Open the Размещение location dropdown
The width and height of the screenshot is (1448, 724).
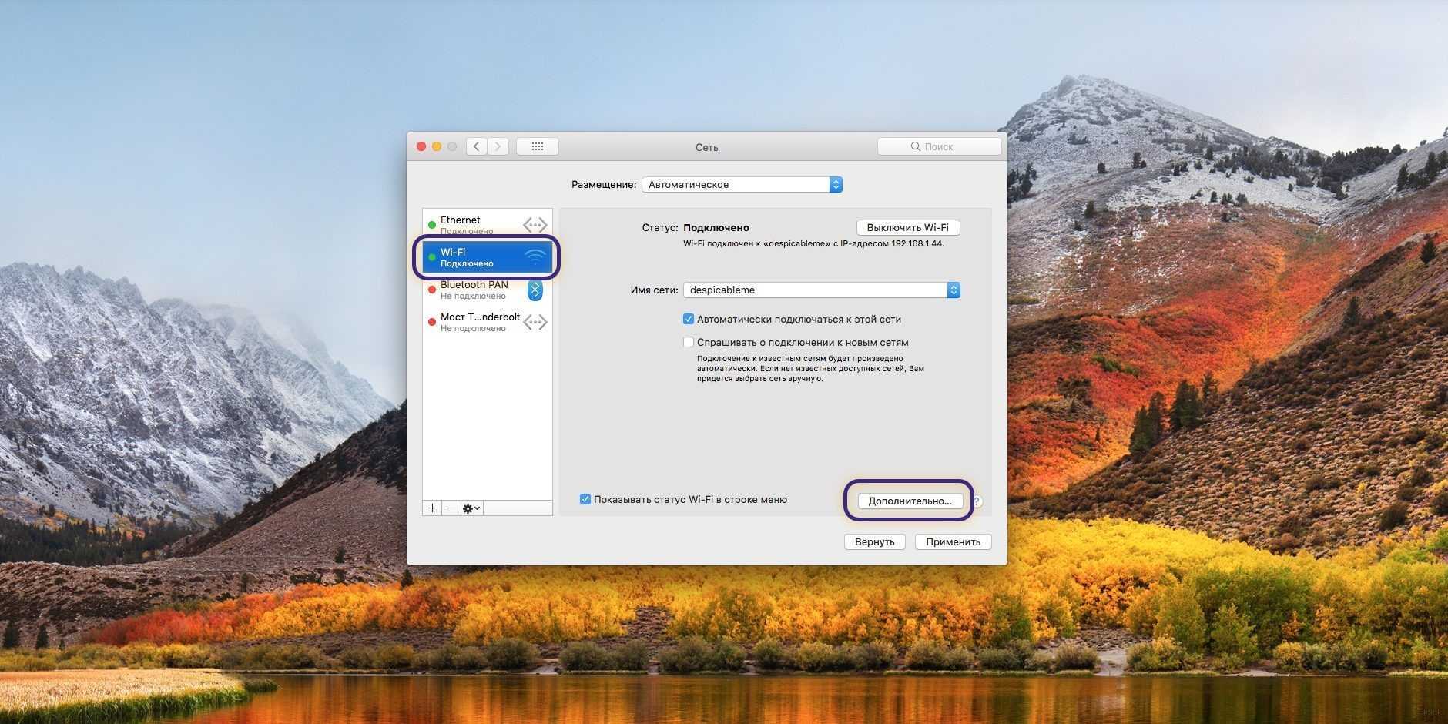click(742, 185)
